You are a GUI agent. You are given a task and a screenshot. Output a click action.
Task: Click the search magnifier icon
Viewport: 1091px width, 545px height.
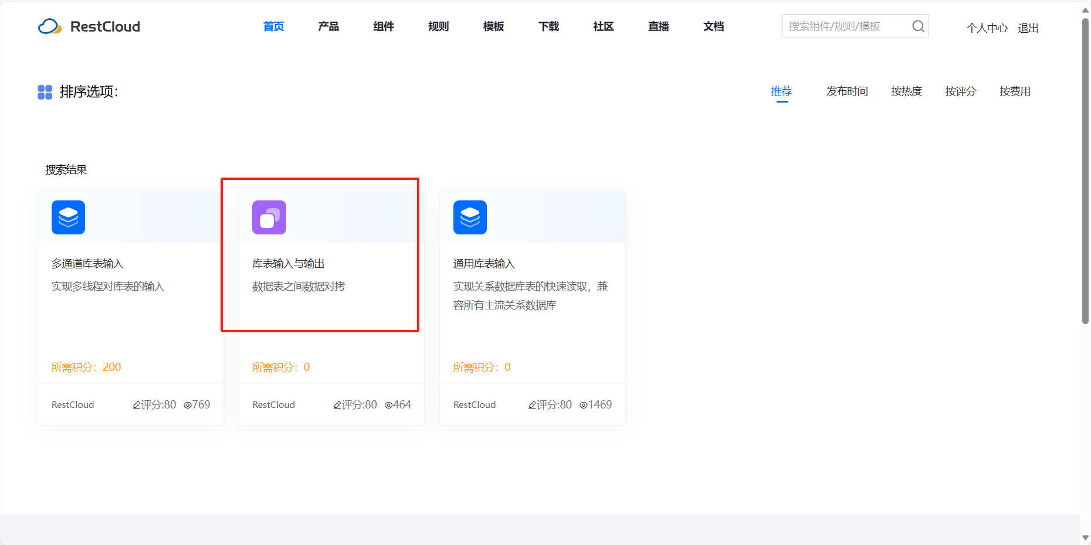918,26
